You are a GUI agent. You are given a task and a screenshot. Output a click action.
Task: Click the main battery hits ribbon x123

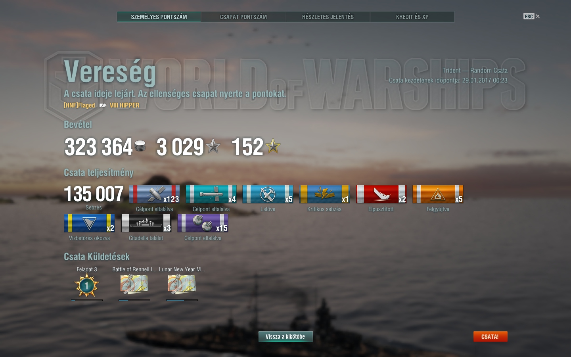pos(154,194)
